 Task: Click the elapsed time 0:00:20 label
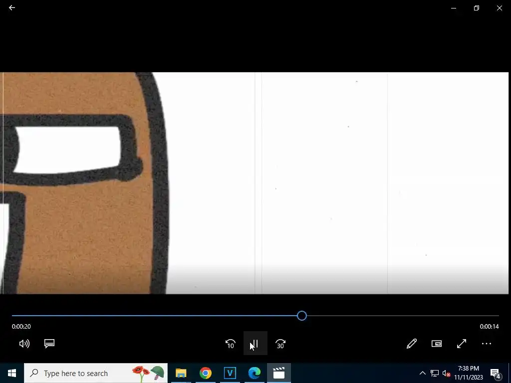pos(21,326)
